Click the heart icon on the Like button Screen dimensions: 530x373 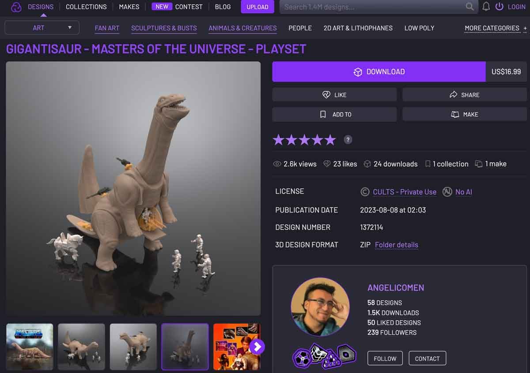click(x=326, y=94)
